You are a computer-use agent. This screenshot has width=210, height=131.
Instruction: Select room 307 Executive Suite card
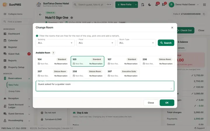click(123, 73)
